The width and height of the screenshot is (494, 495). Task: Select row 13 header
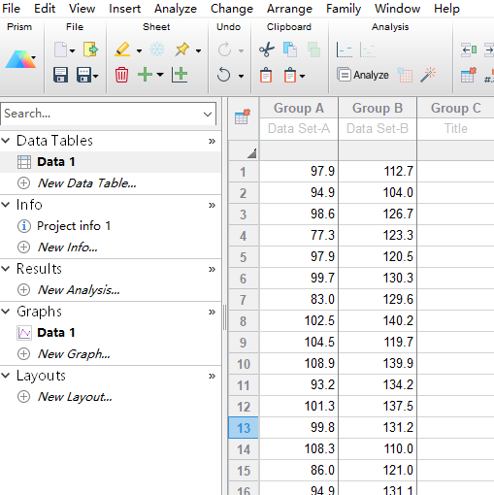point(244,428)
